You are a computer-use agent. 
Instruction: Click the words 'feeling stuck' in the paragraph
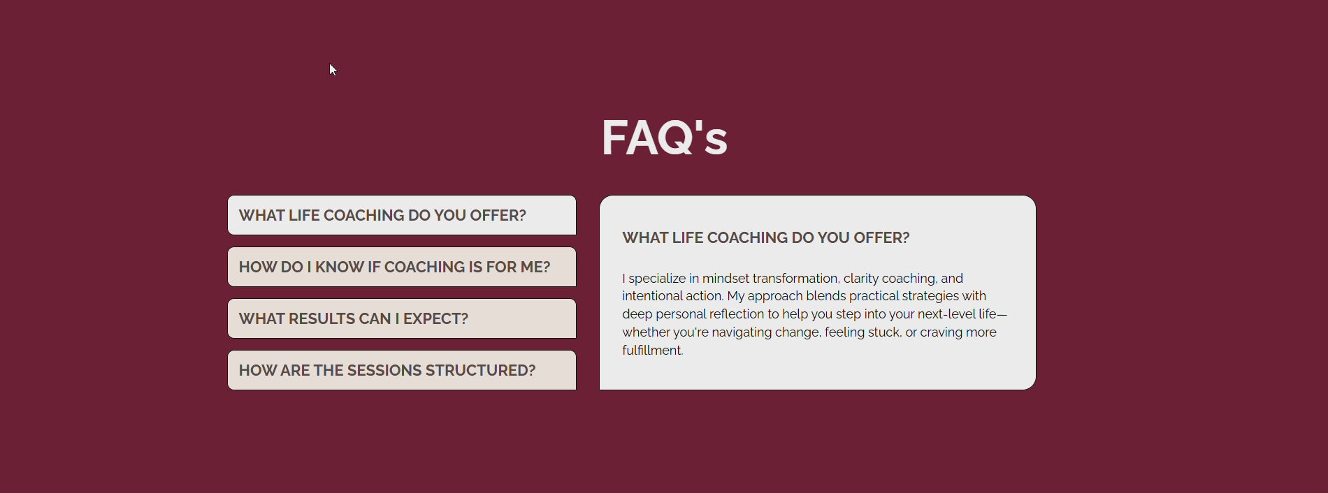[x=863, y=332]
